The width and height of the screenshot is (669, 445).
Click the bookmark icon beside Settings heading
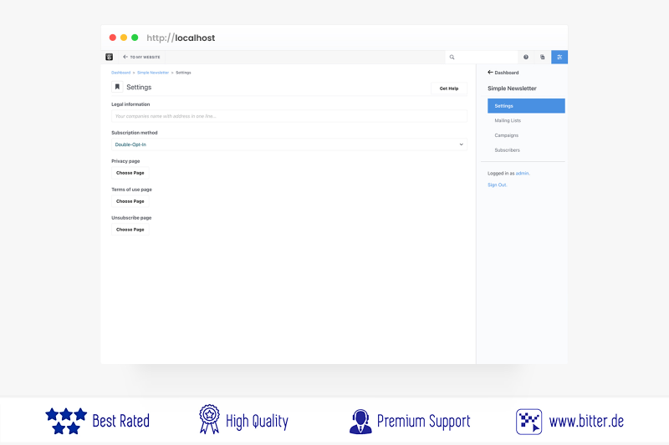click(117, 87)
